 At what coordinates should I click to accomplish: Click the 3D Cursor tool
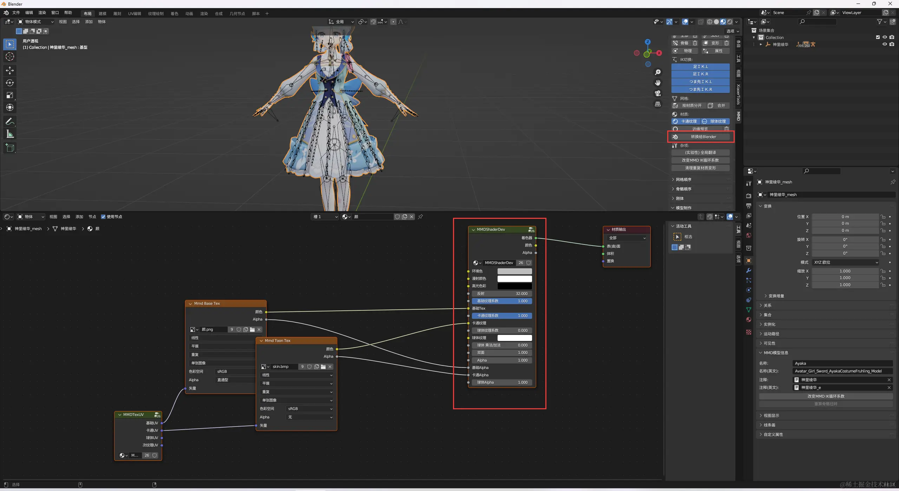[x=10, y=56]
